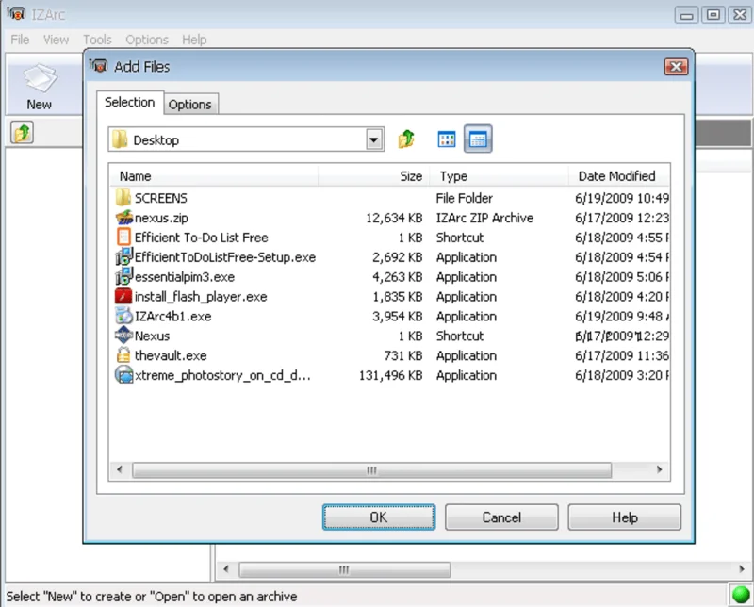Viewport: 754px width, 607px height.
Task: Click the Up One Level folder icon
Action: pos(406,139)
